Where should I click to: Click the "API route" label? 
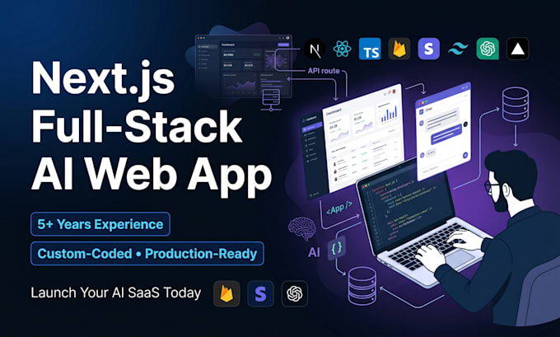[324, 71]
